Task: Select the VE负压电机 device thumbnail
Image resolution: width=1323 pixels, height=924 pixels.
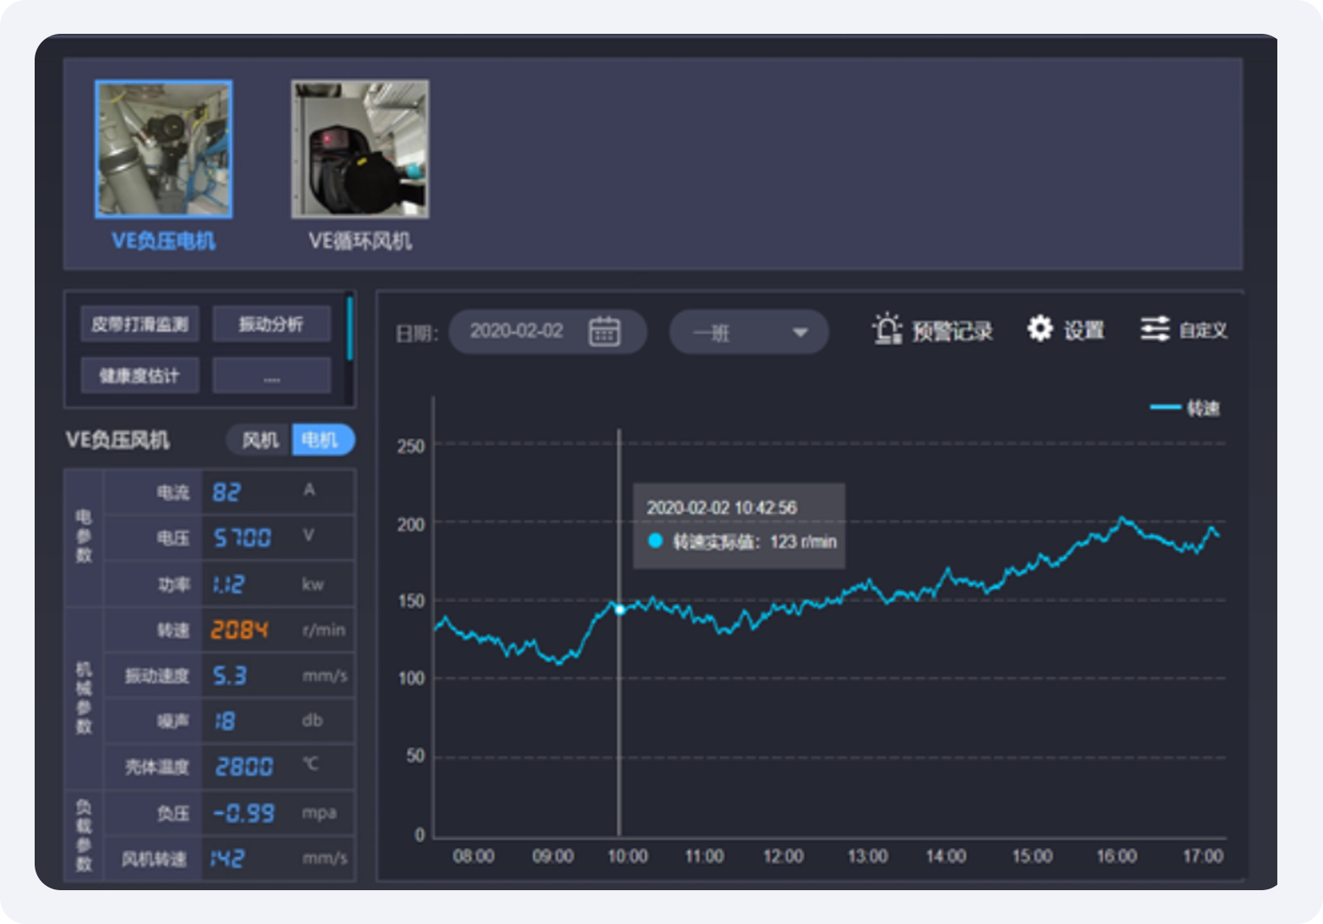Action: pos(164,150)
